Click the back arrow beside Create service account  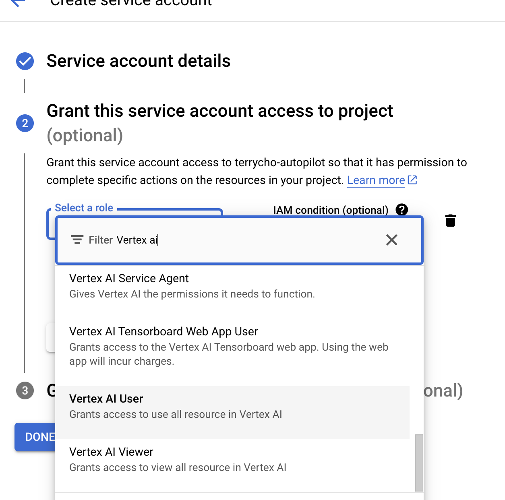(18, 2)
